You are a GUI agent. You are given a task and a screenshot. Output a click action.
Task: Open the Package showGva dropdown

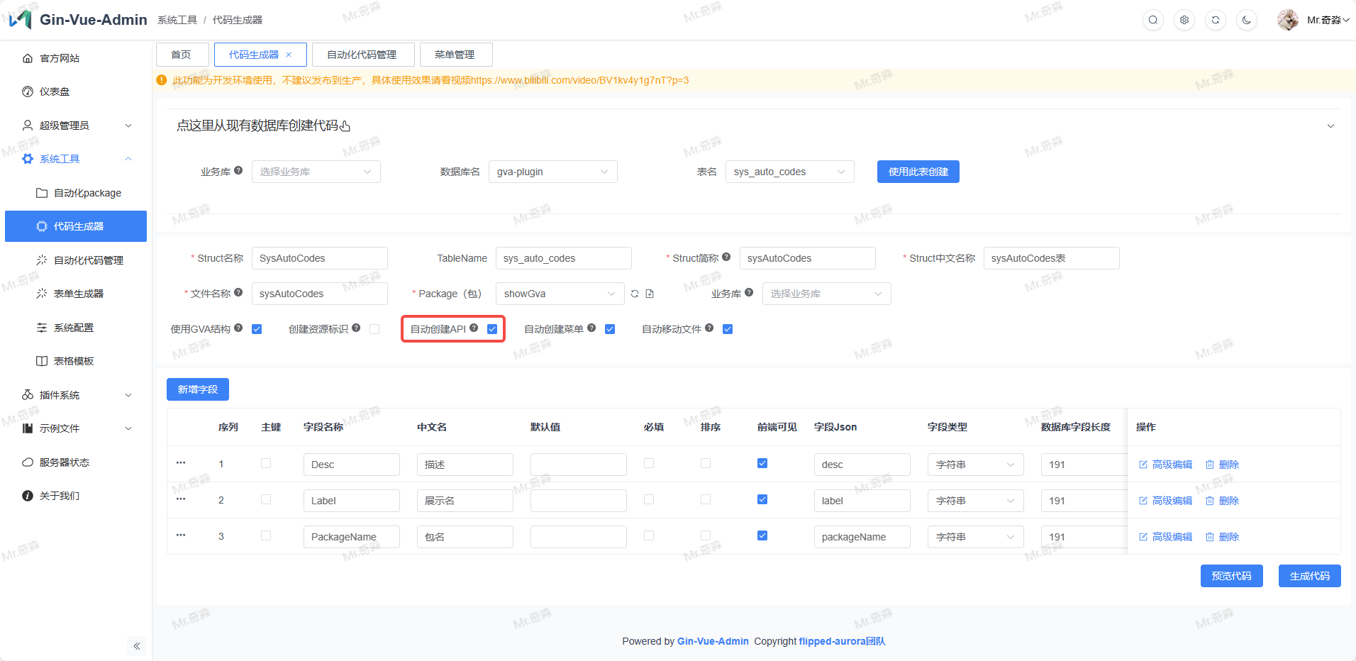click(x=559, y=294)
